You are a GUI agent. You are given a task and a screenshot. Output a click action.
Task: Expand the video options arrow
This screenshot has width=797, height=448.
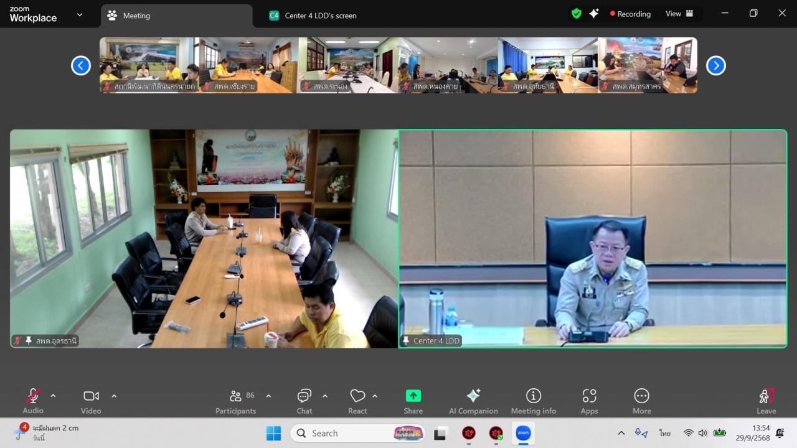click(x=114, y=396)
